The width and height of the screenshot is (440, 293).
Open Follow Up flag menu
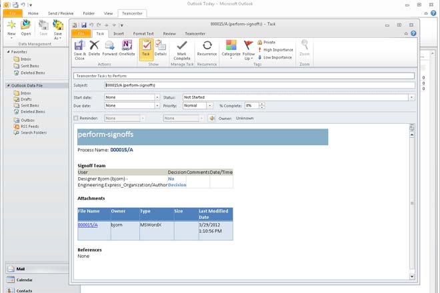click(x=249, y=50)
